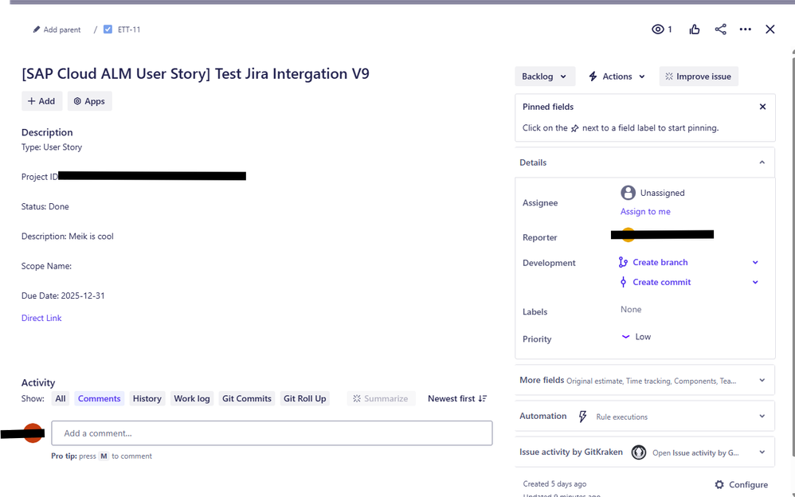This screenshot has width=795, height=497.
Task: Open the Git Roll Up tab
Action: pyautogui.click(x=305, y=398)
